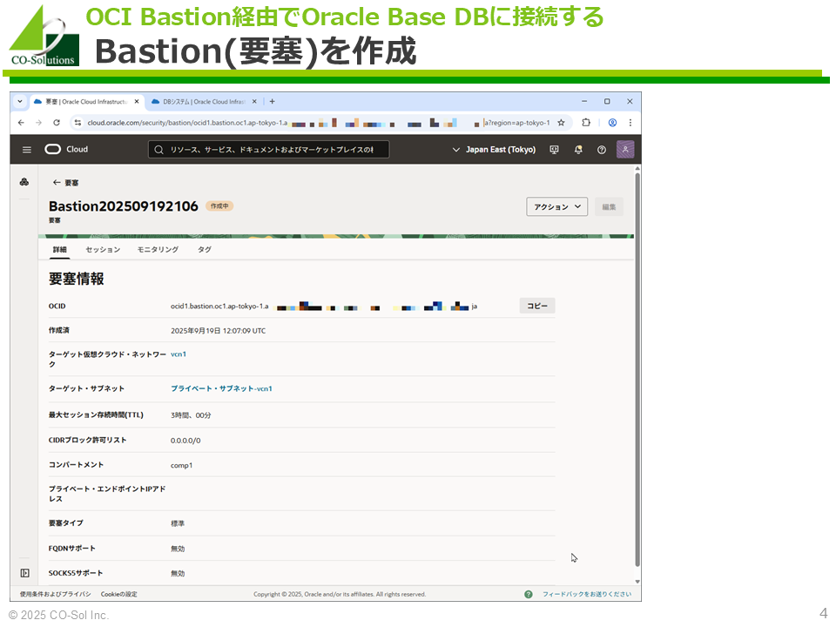Click the 要塞情報 heading

click(77, 279)
